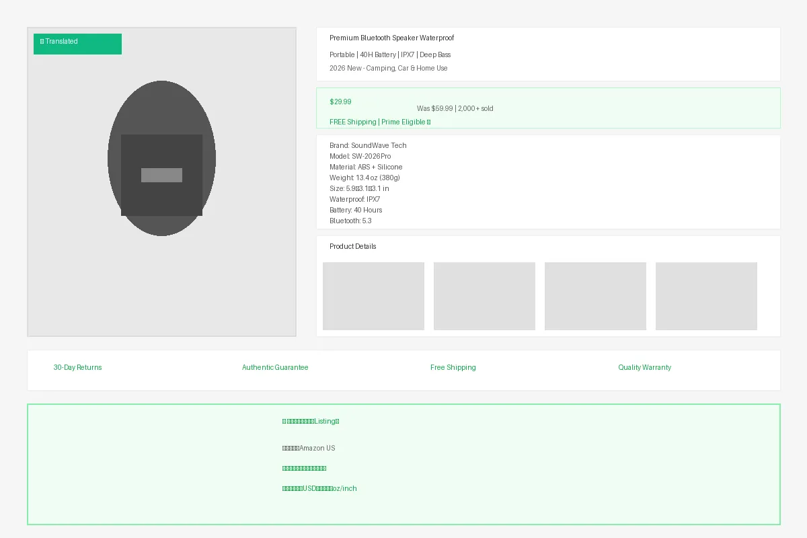This screenshot has height=538, width=807.
Task: Select the Model: SW-2026Pro row
Action: pyautogui.click(x=360, y=156)
